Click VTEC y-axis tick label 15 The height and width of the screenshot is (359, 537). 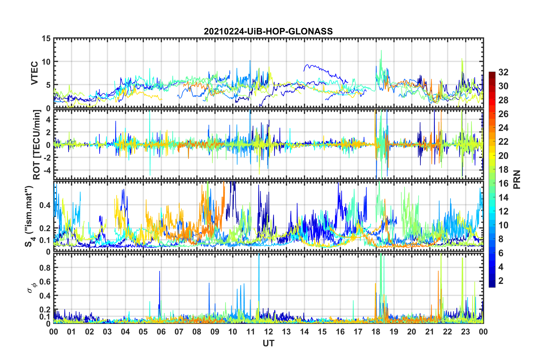point(46,39)
